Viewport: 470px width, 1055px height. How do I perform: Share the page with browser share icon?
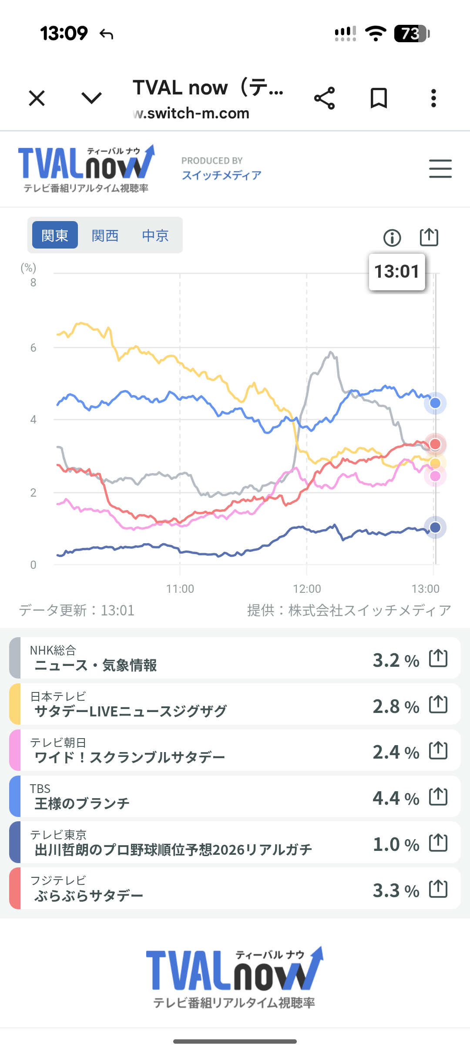click(x=325, y=98)
